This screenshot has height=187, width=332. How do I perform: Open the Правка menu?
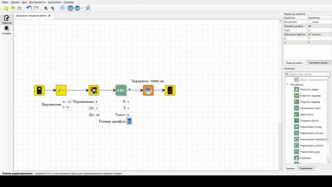coord(15,2)
